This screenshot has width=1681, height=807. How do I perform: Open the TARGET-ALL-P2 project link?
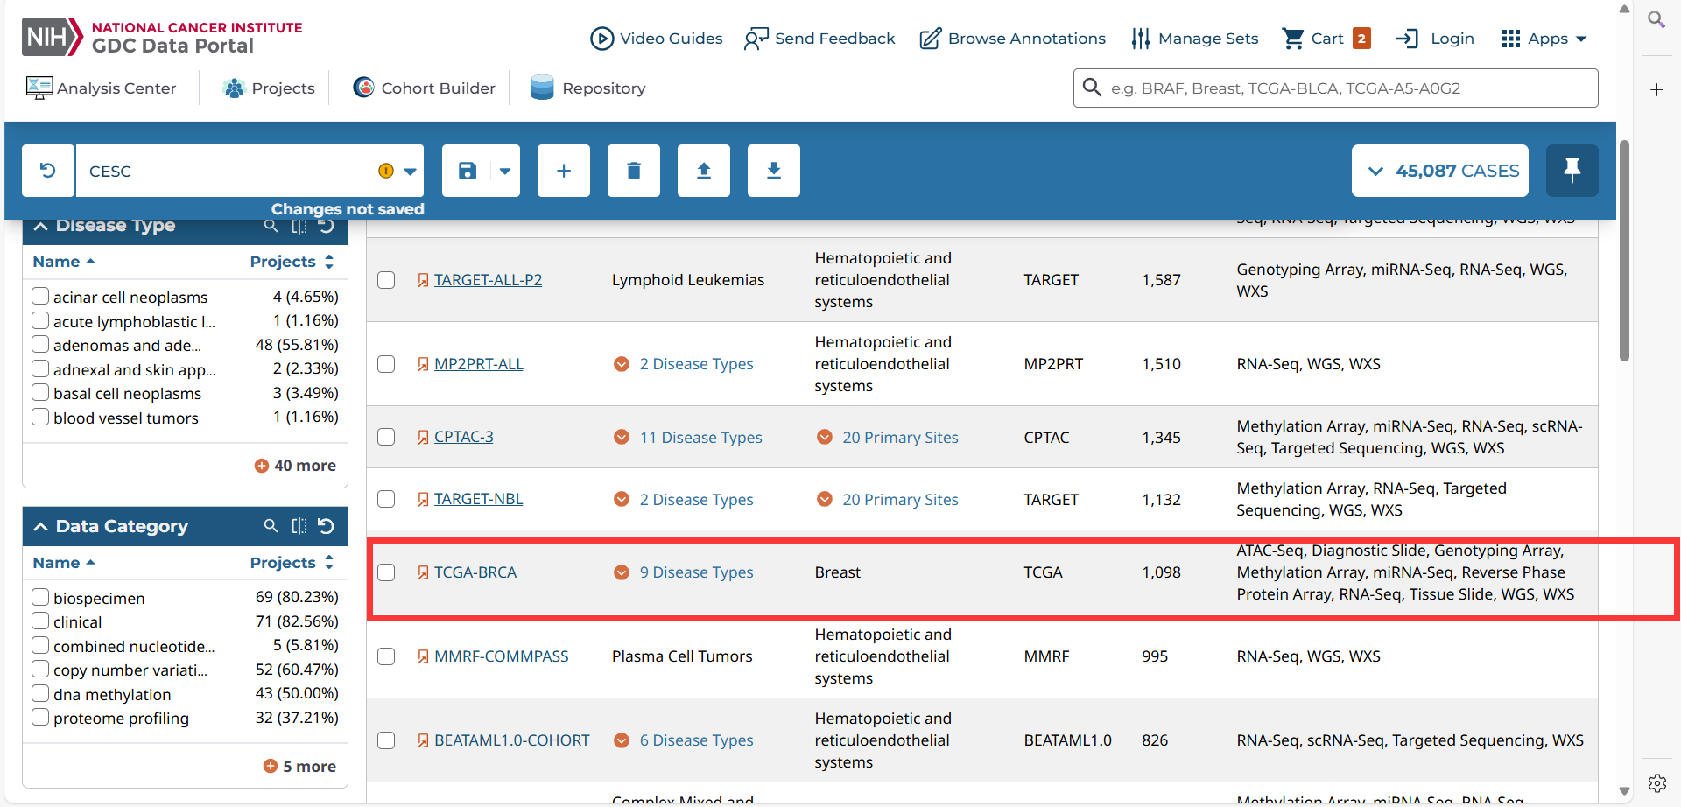click(x=488, y=280)
